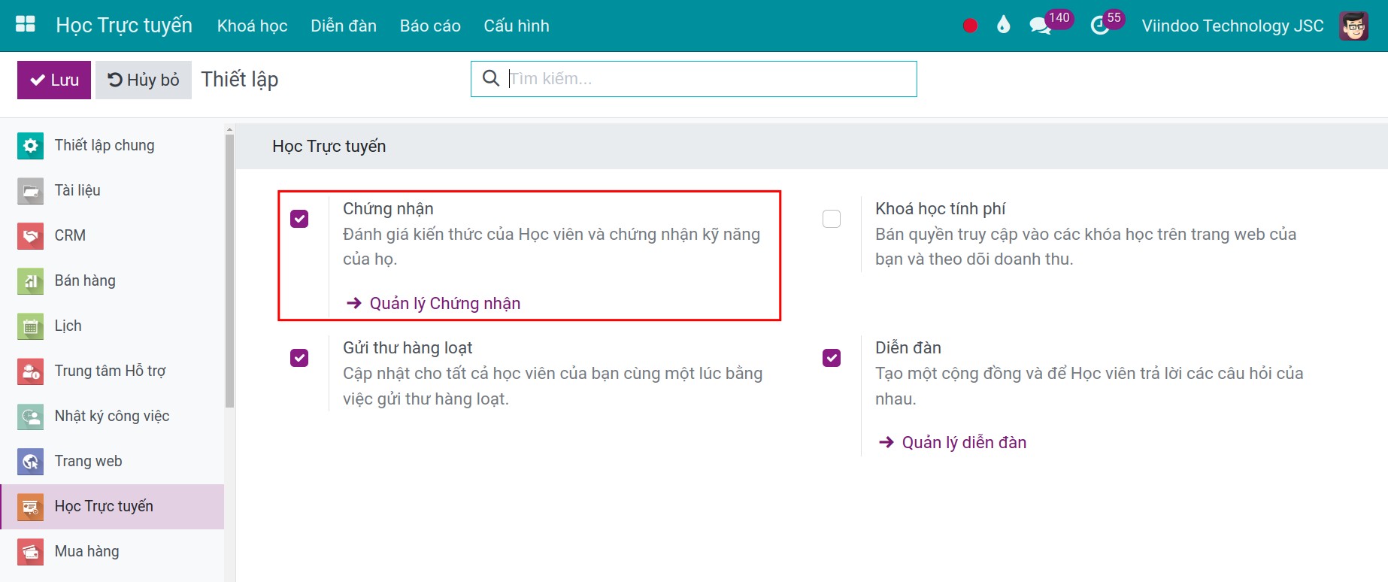Uncheck the Chứng nhận checkbox
Image resolution: width=1388 pixels, height=582 pixels.
point(299,219)
